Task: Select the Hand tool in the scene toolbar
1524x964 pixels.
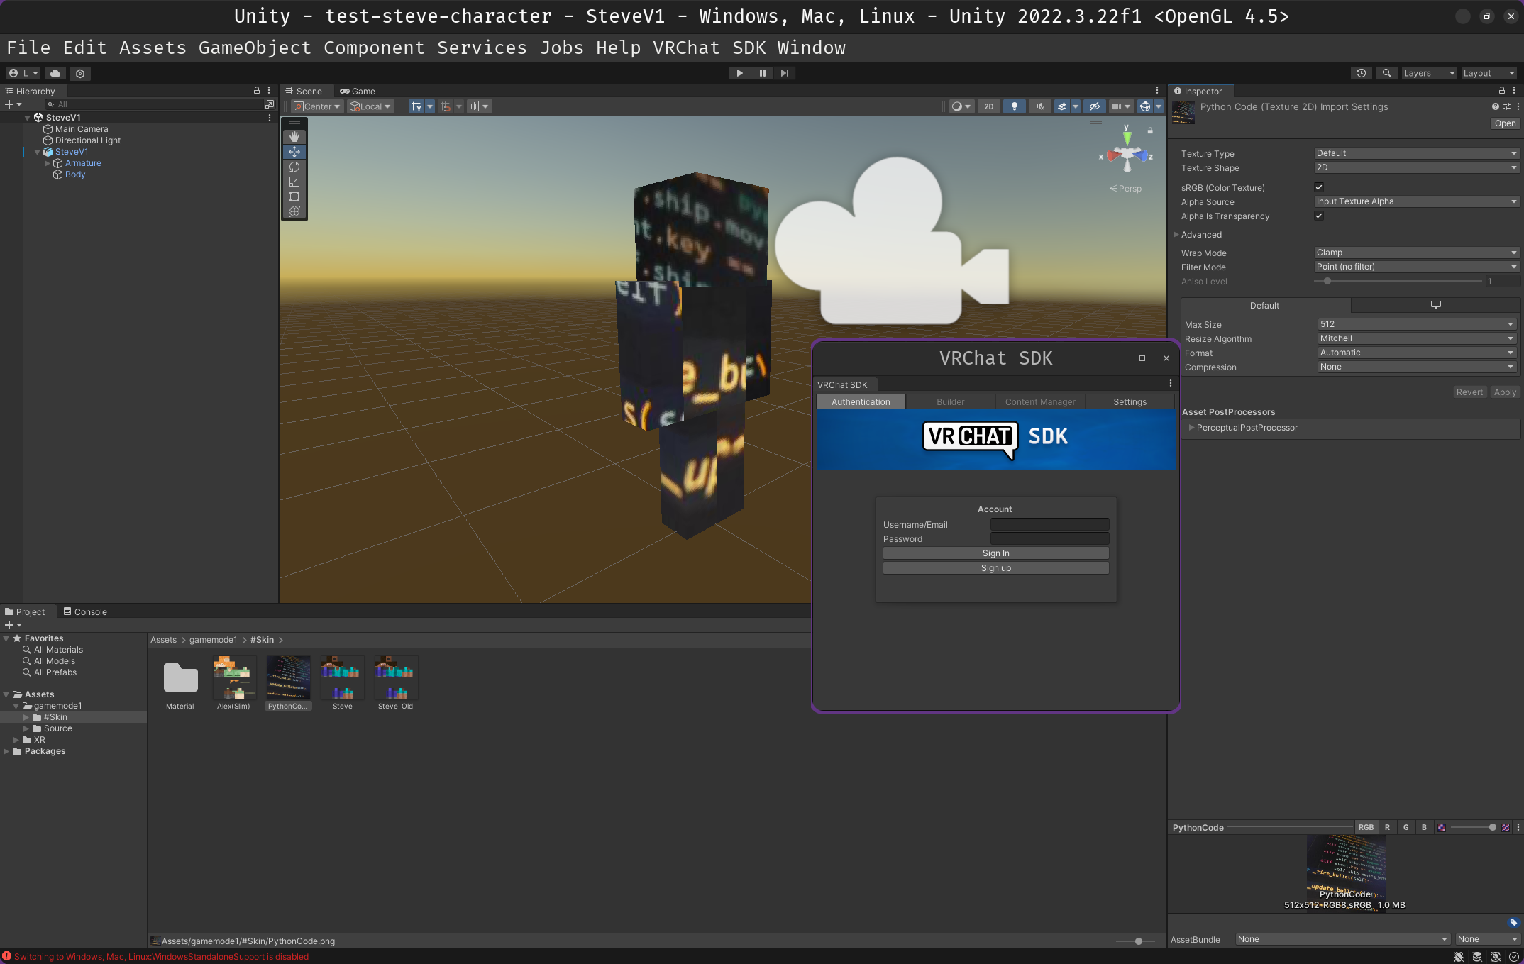Action: pos(294,136)
